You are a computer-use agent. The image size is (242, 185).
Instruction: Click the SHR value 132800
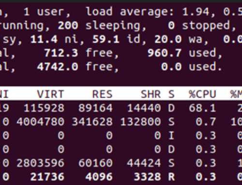point(140,122)
